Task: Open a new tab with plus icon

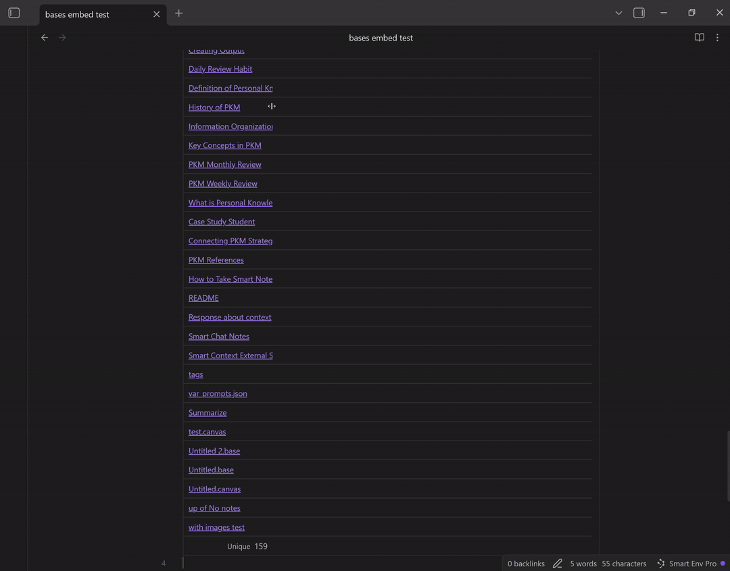Action: pyautogui.click(x=178, y=13)
